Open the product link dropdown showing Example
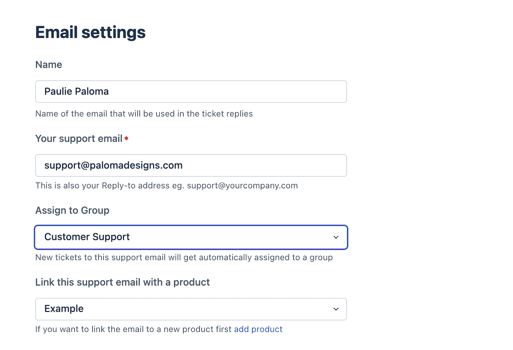Screen dimensions: 513x350 (191, 309)
